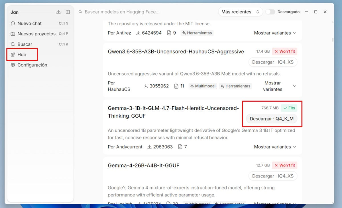Download Gemma-4-26B IQ4_XS model
This screenshot has width=342, height=208.
[273, 176]
